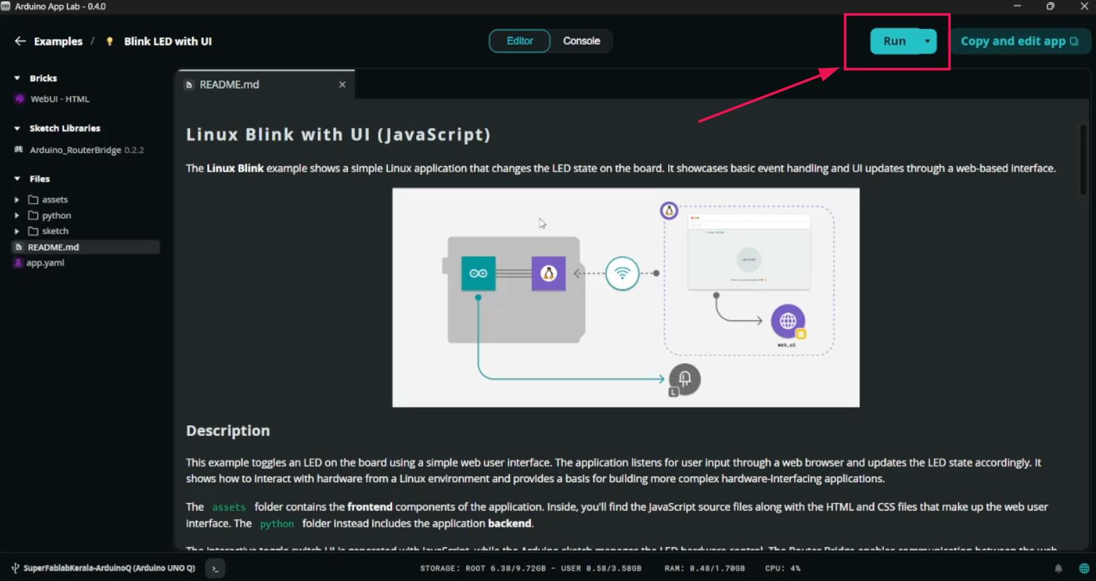Run the Blink LED app
The image size is (1096, 581).
point(895,41)
